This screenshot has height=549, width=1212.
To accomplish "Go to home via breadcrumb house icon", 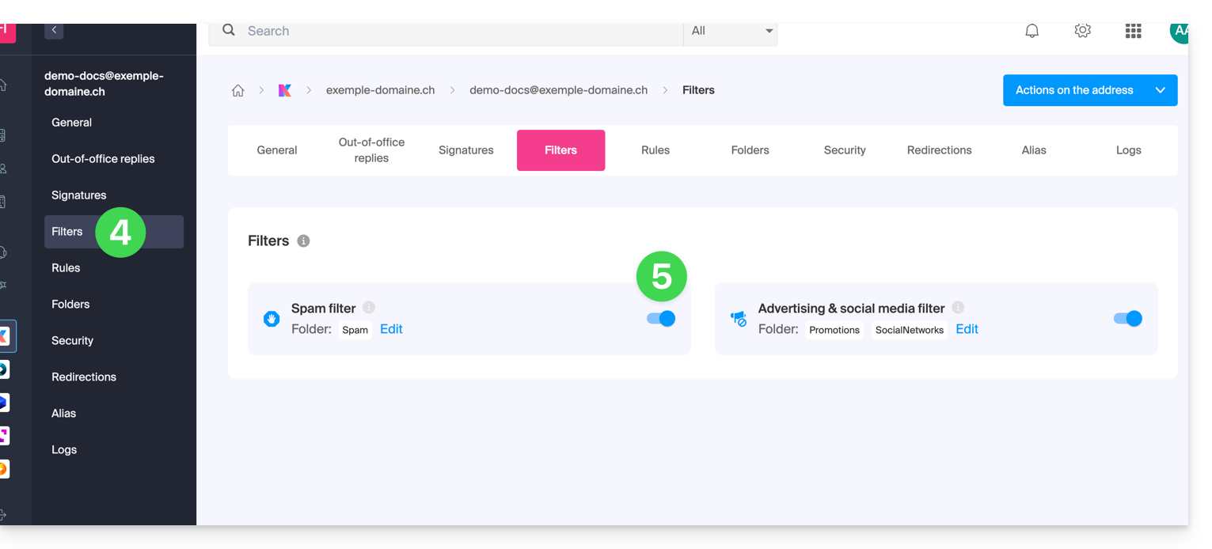I will point(238,90).
